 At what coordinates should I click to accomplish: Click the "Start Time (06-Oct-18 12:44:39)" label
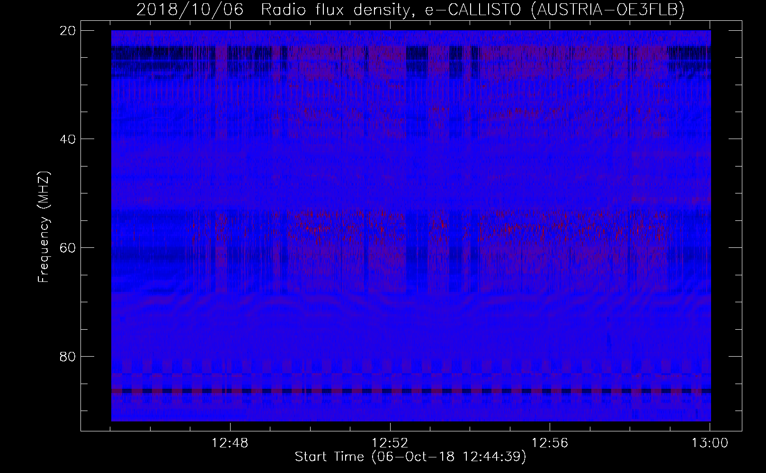pyautogui.click(x=410, y=457)
